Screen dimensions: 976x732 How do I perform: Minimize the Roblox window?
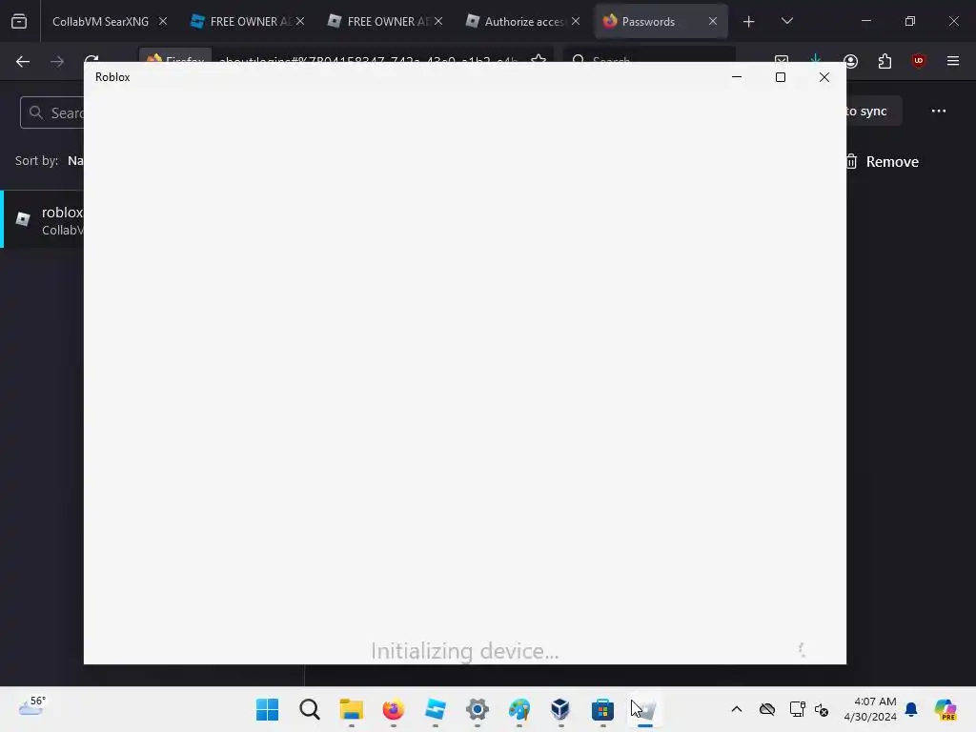click(737, 77)
